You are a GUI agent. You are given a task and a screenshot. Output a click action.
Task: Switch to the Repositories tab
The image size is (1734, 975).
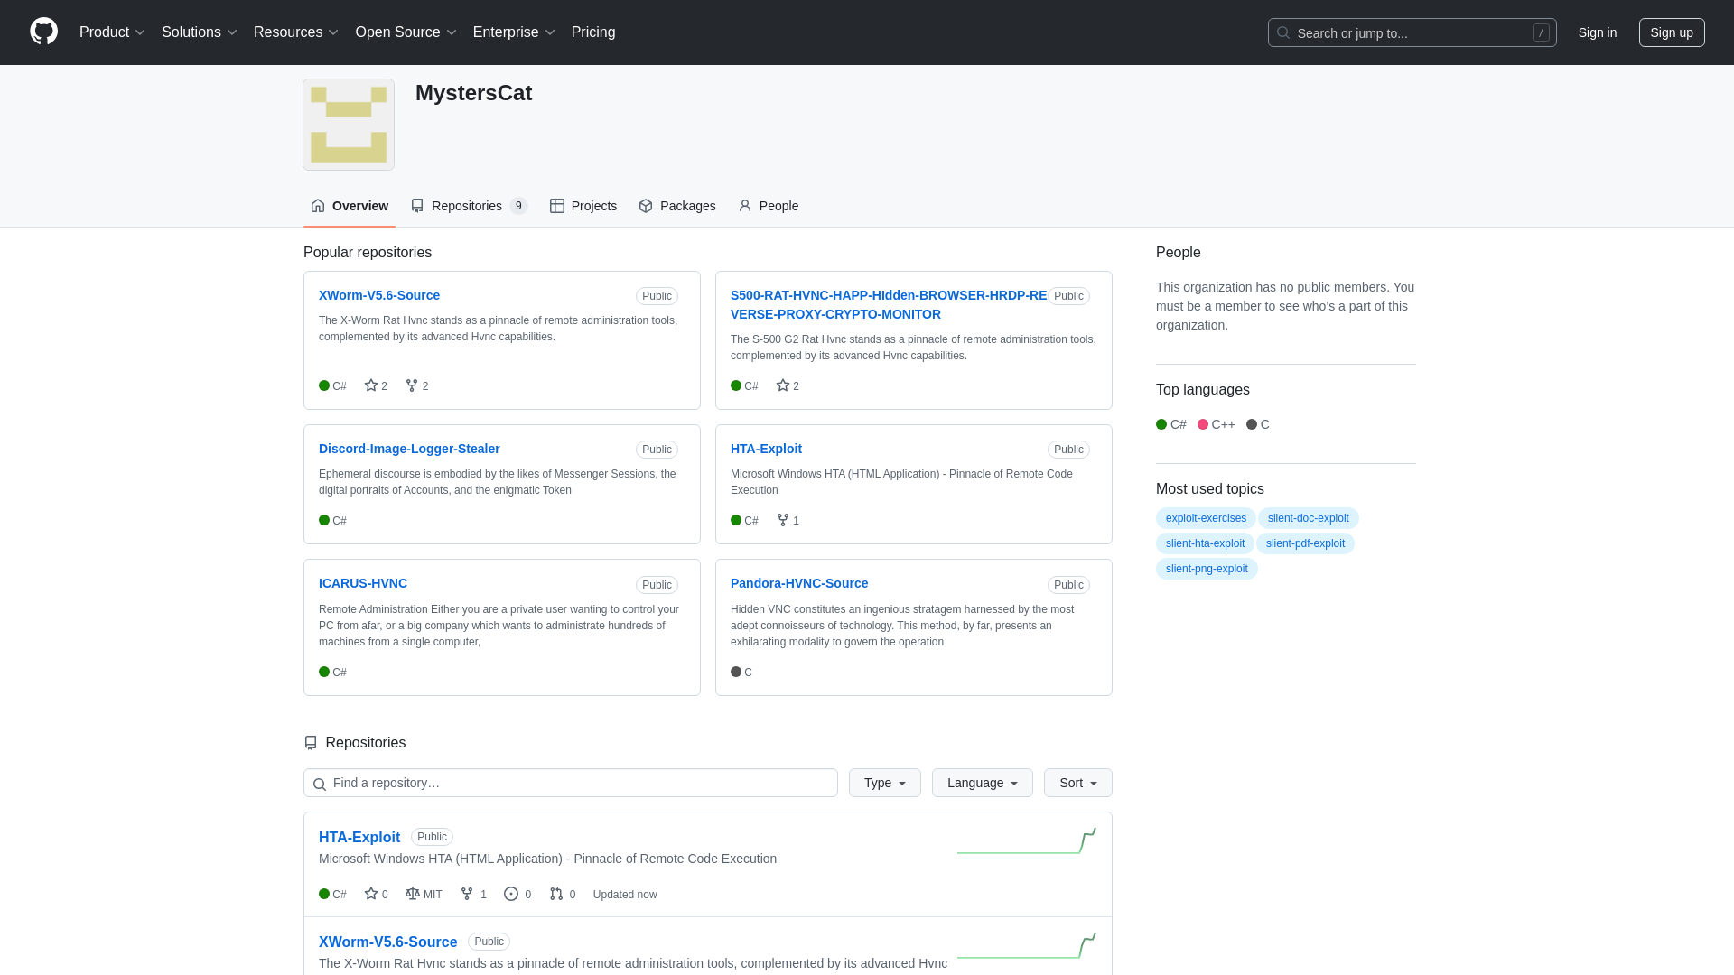pos(469,206)
